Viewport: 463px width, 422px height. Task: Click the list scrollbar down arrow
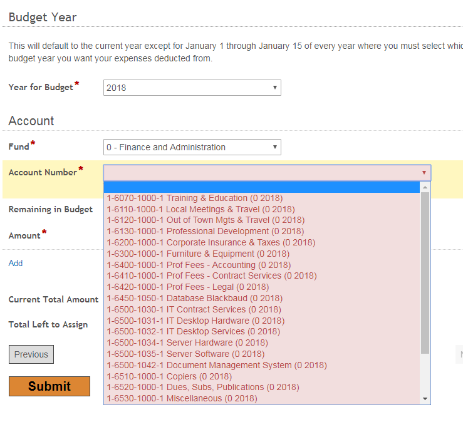425,399
